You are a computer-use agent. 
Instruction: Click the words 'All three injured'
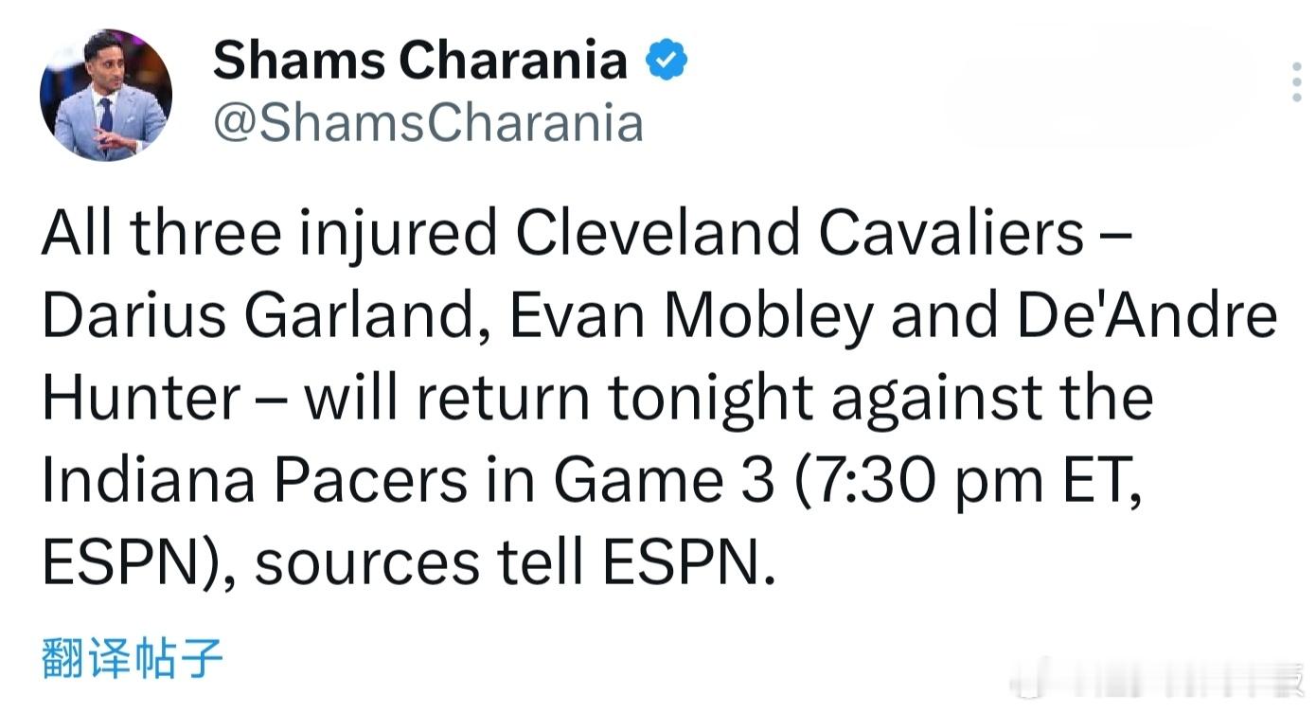pyautogui.click(x=270, y=232)
